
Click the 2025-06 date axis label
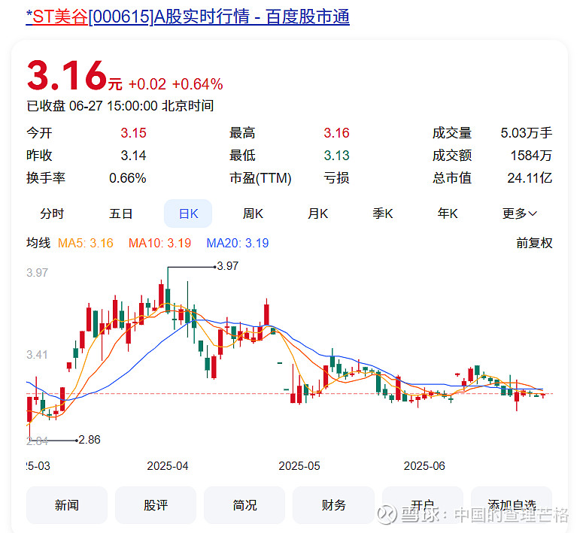click(x=424, y=466)
